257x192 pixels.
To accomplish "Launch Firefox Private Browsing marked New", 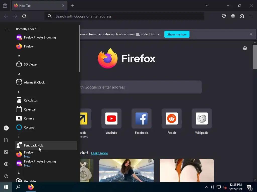I will (x=46, y=163).
